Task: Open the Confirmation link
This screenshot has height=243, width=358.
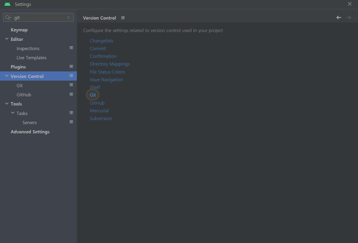Action: tap(103, 56)
